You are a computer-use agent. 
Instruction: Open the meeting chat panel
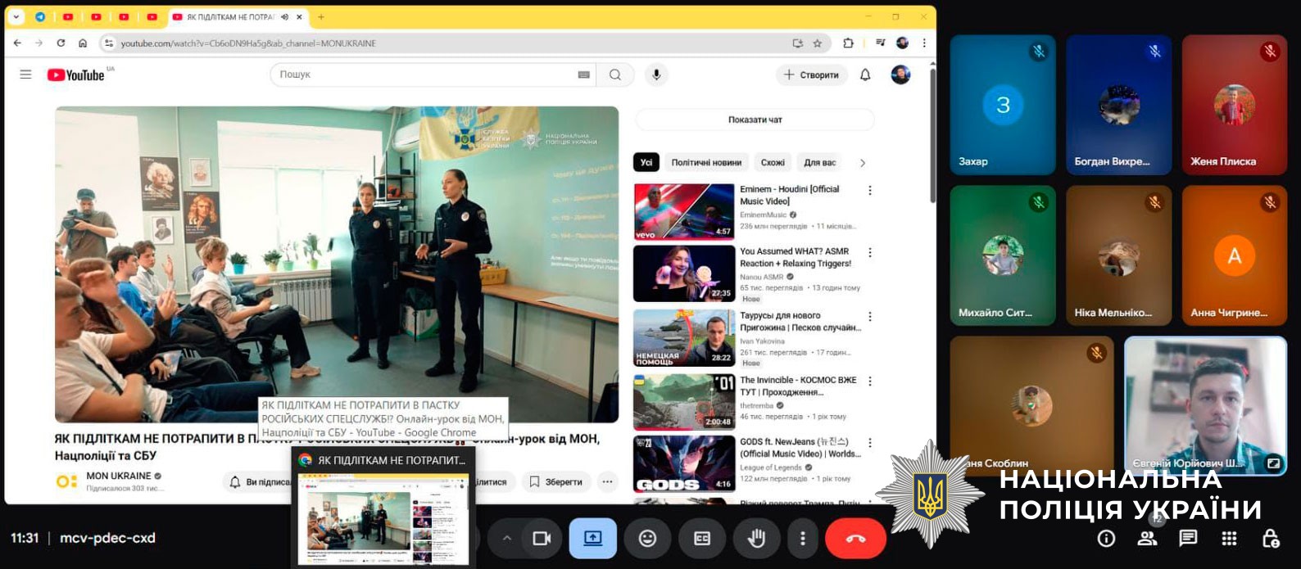(x=1188, y=538)
